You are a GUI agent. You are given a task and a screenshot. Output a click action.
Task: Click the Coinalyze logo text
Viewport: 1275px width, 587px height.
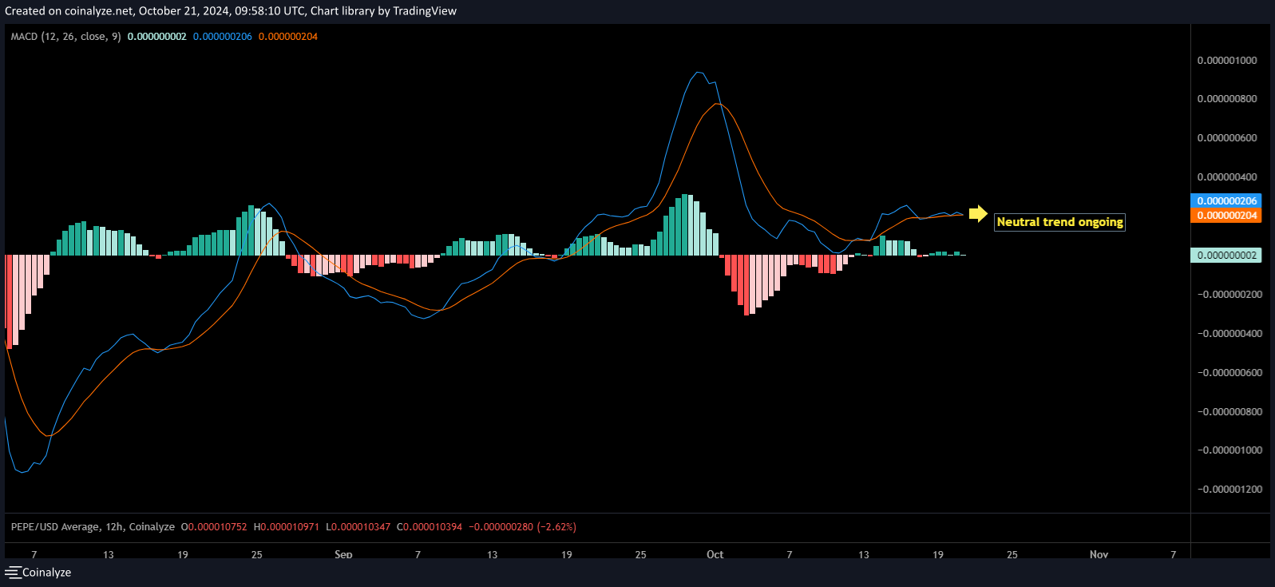click(x=46, y=573)
